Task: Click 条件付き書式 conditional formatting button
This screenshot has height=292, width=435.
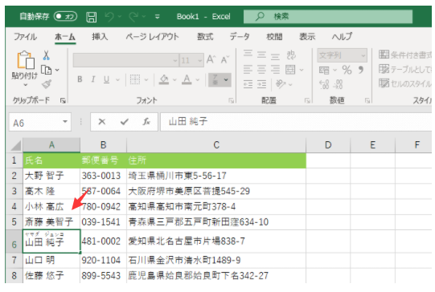Action: (x=405, y=55)
